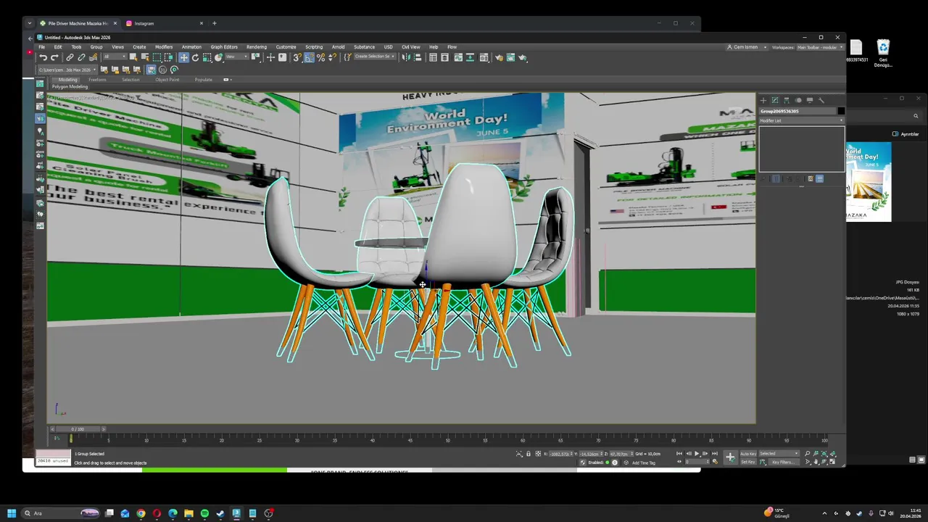Toggle the Selection Lock padlock icon
The width and height of the screenshot is (928, 522).
[x=528, y=454]
